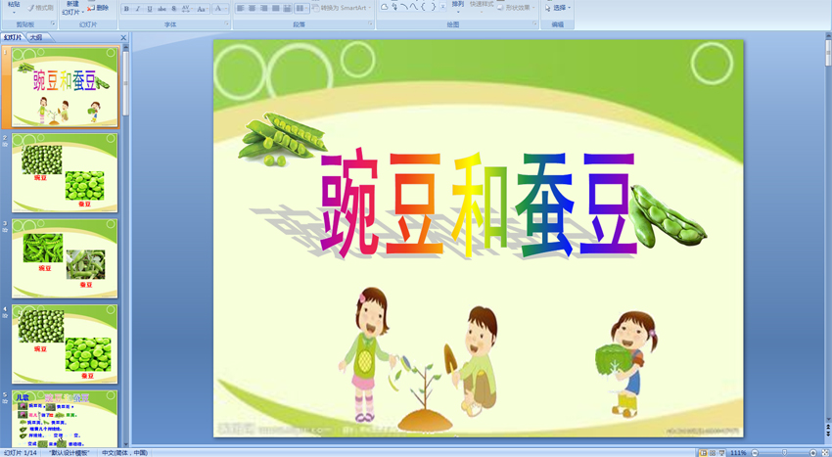This screenshot has width=832, height=457.
Task: Select the arc shape
Action: [404, 7]
